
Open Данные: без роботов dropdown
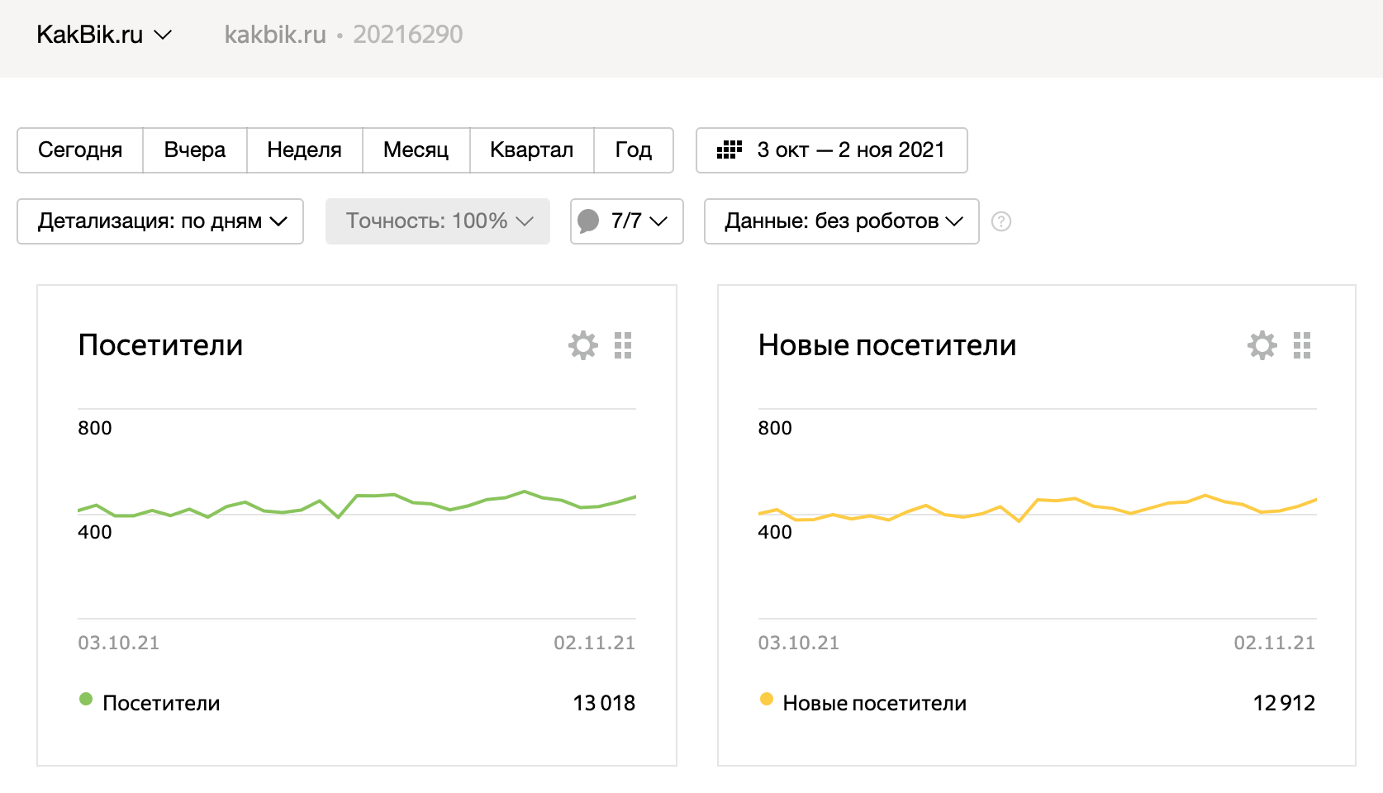pyautogui.click(x=842, y=221)
